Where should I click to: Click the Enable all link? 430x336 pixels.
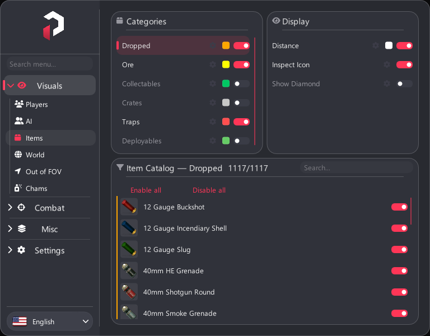coord(146,190)
